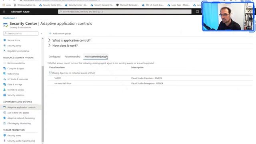The image size is (256, 144).
Task: Open Adaptive network hardening in sidebar
Action: [21, 118]
